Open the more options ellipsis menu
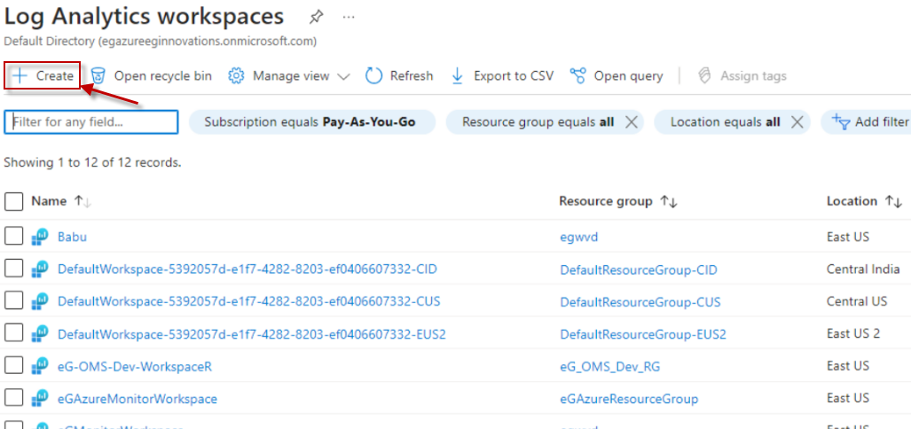The height and width of the screenshot is (429, 911). coord(349,17)
